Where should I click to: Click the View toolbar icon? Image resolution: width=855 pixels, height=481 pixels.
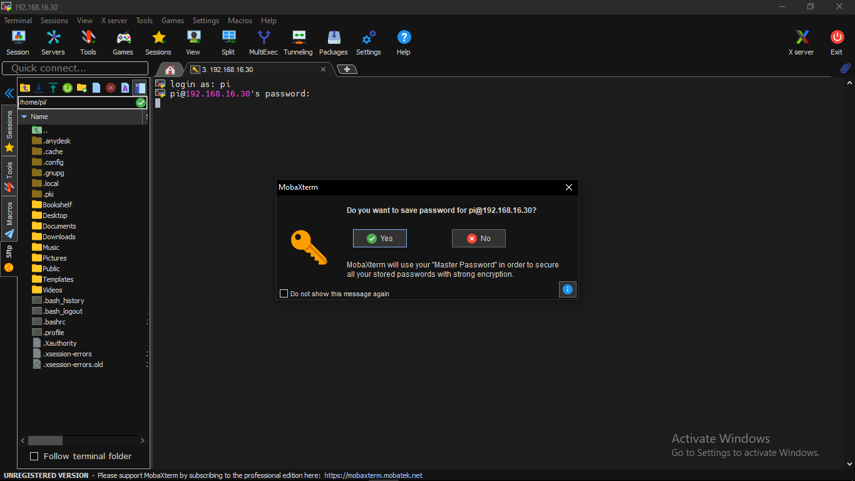coord(193,43)
